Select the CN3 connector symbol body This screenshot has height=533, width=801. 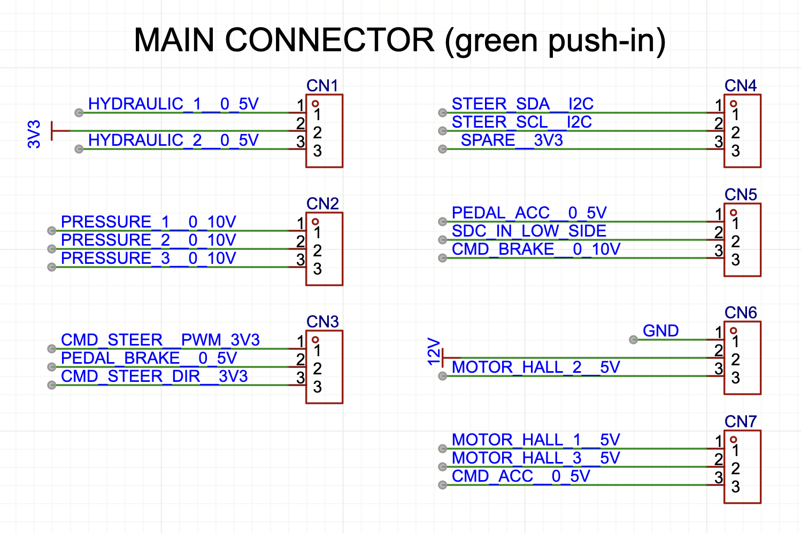pos(324,367)
